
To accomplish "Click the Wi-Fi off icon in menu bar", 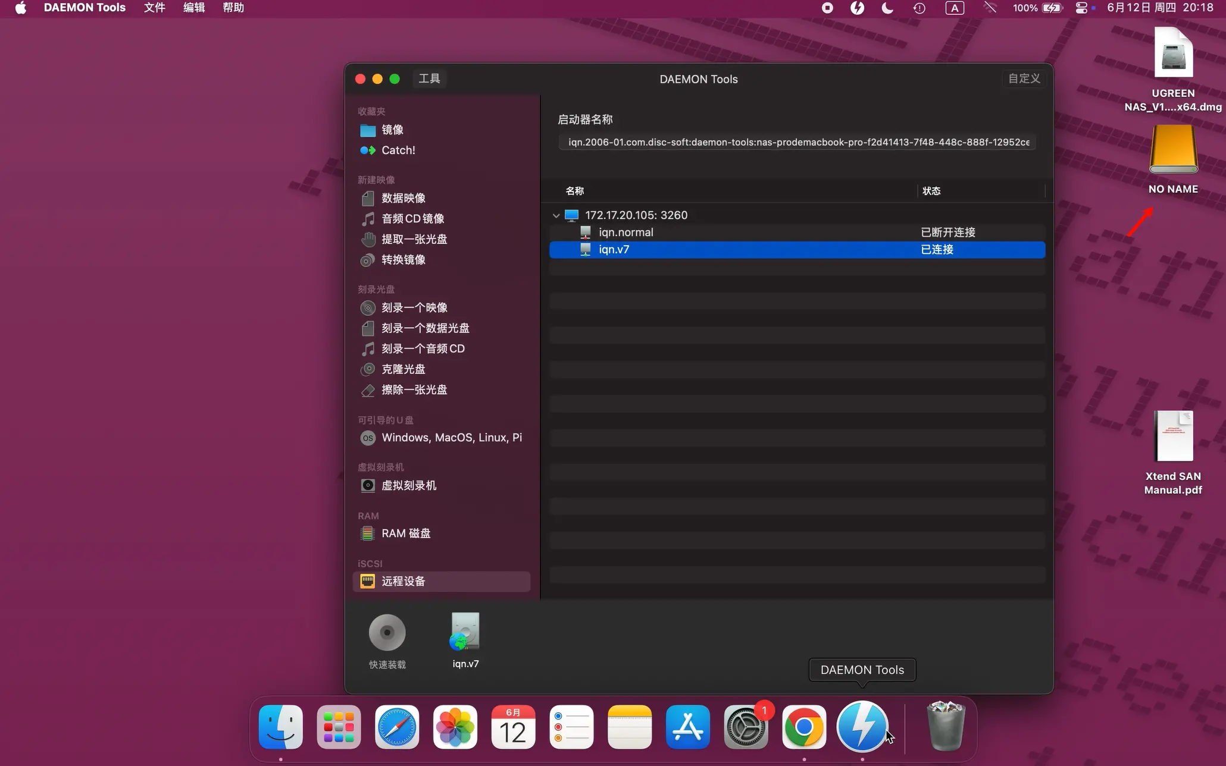I will pyautogui.click(x=990, y=8).
